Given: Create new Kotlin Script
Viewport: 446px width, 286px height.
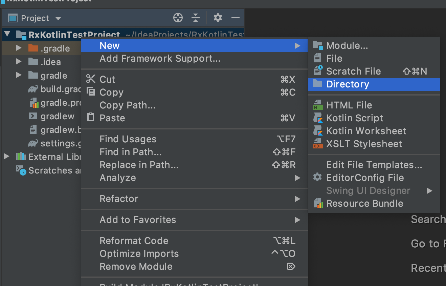Looking at the screenshot, I should (x=374, y=118).
